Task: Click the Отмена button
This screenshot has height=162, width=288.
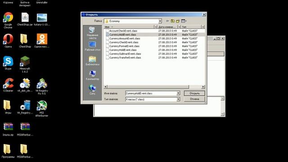Action: click(x=194, y=99)
